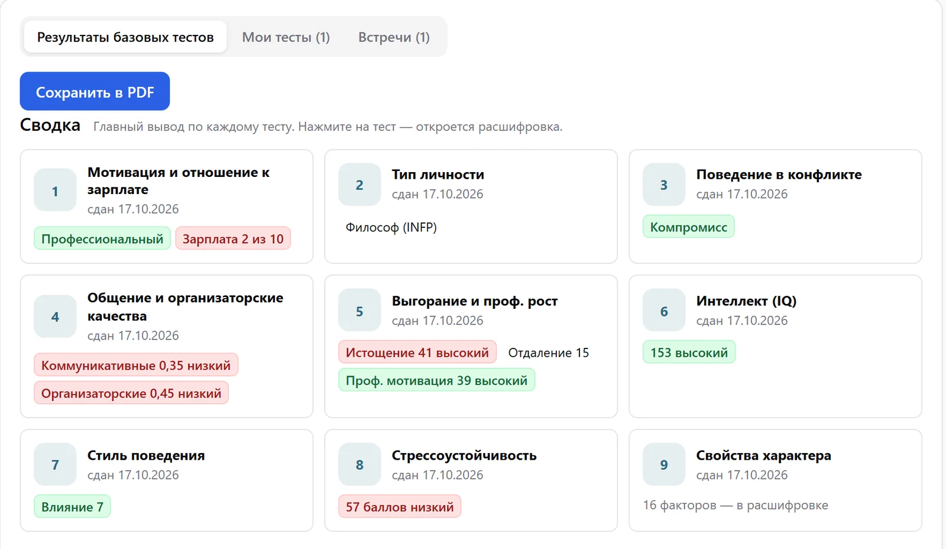Open the Интеллект (IQ) test title

point(746,301)
